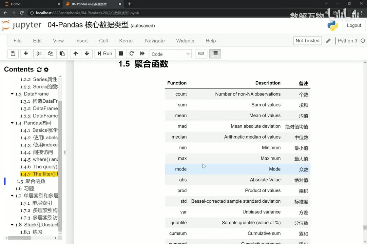Open the Kernel menu
Screen dimensions: 367x244
pyautogui.click(x=127, y=41)
